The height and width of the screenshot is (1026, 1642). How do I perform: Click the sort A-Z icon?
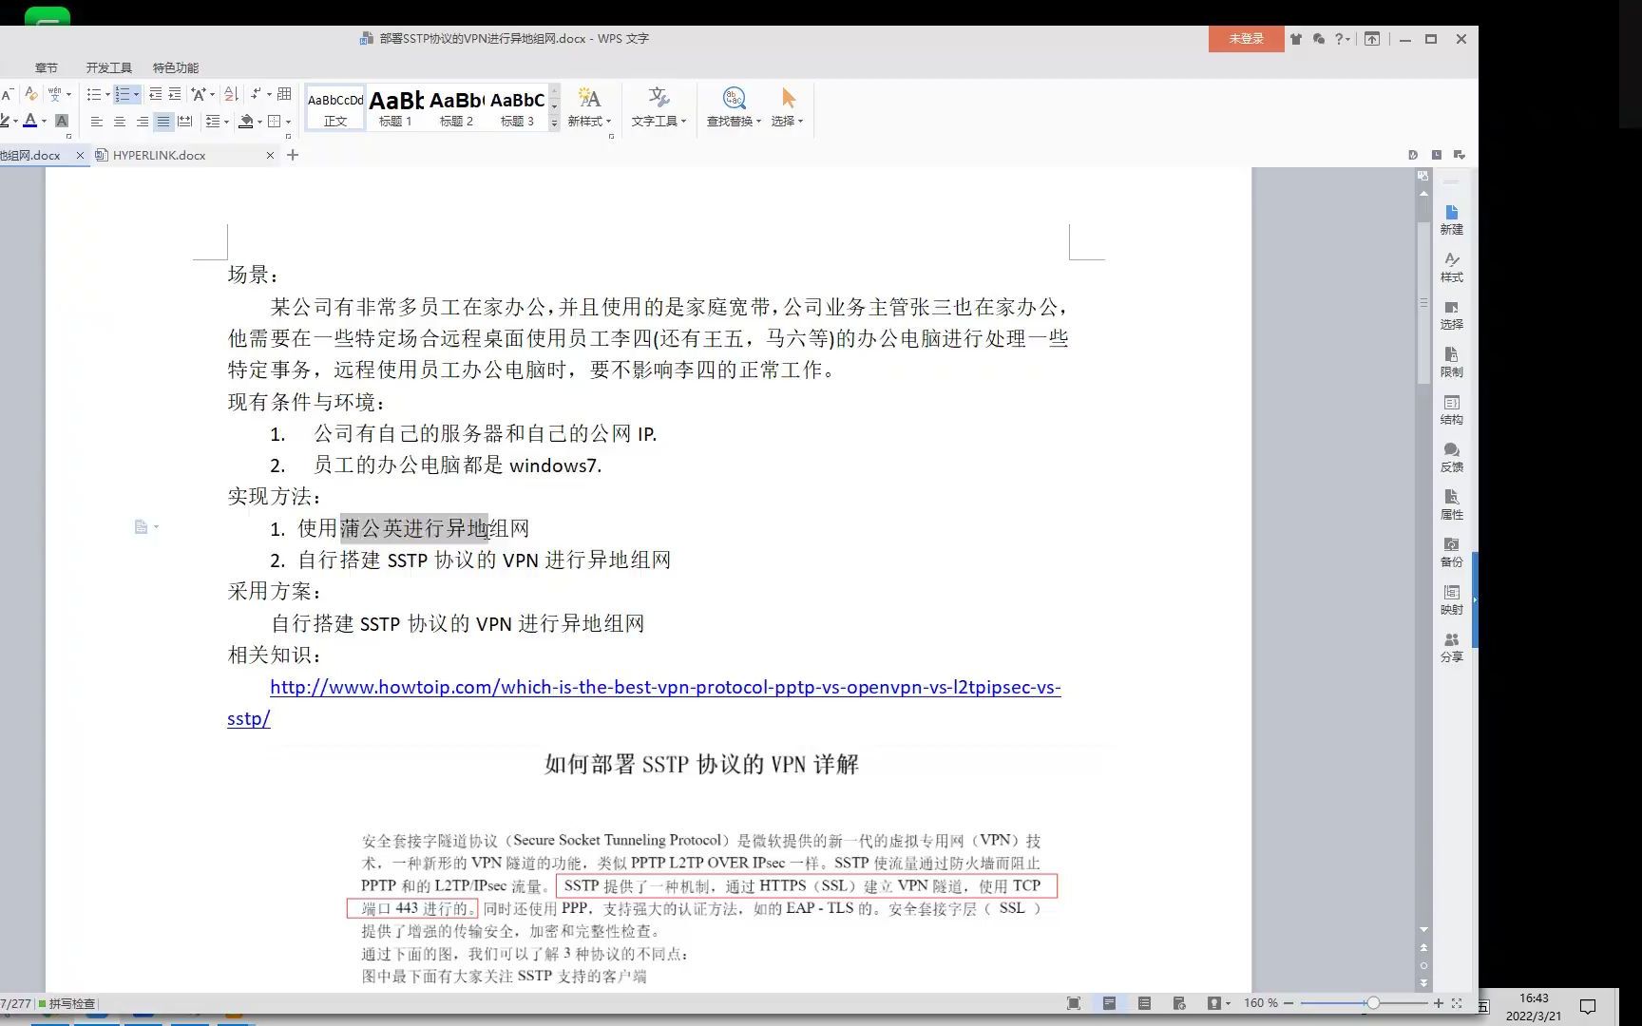click(231, 94)
